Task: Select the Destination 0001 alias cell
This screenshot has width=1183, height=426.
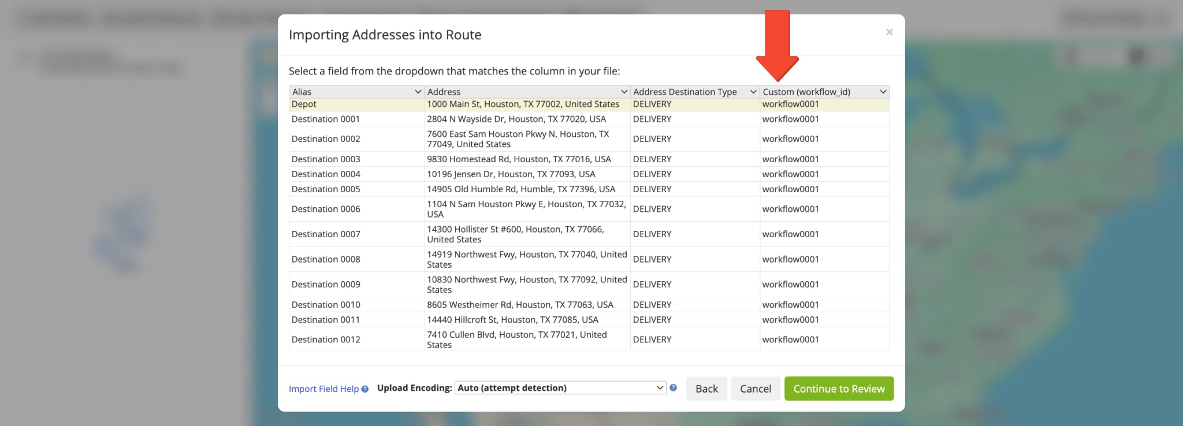Action: [356, 119]
